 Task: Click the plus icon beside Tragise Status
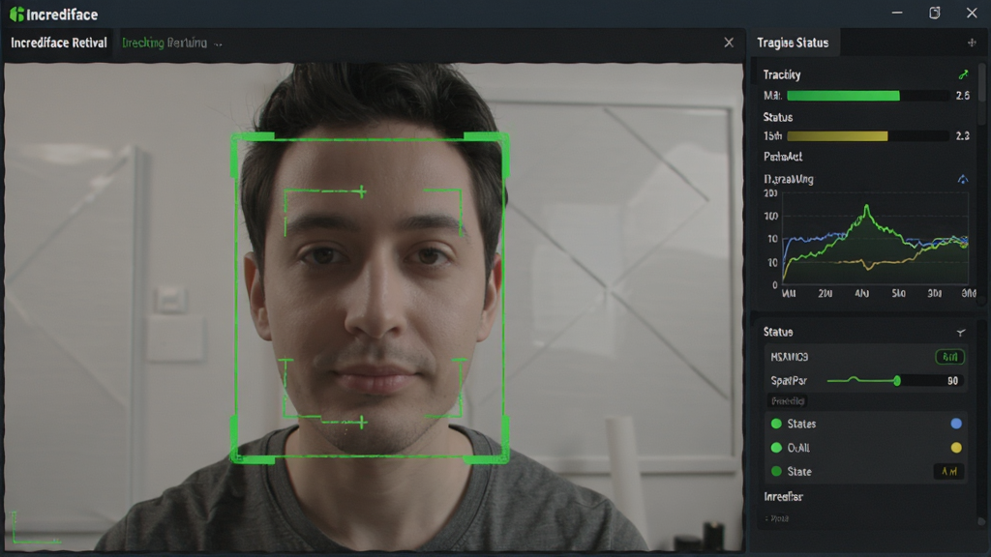pos(972,43)
